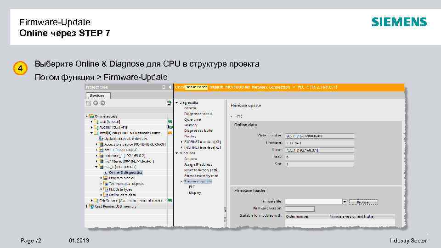Select Display under Diagnostics
Image resolution: width=441 pixels, height=248 pixels.
tap(190, 136)
